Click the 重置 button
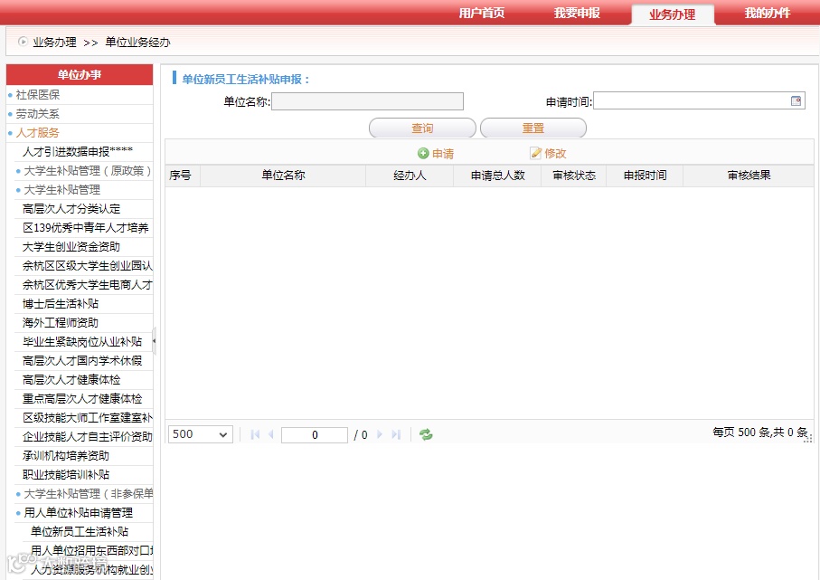Image resolution: width=820 pixels, height=580 pixels. 533,128
